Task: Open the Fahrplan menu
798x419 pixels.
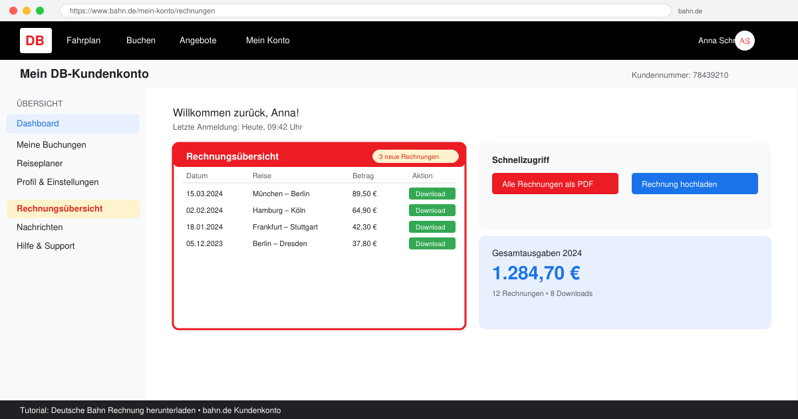Action: coord(83,41)
